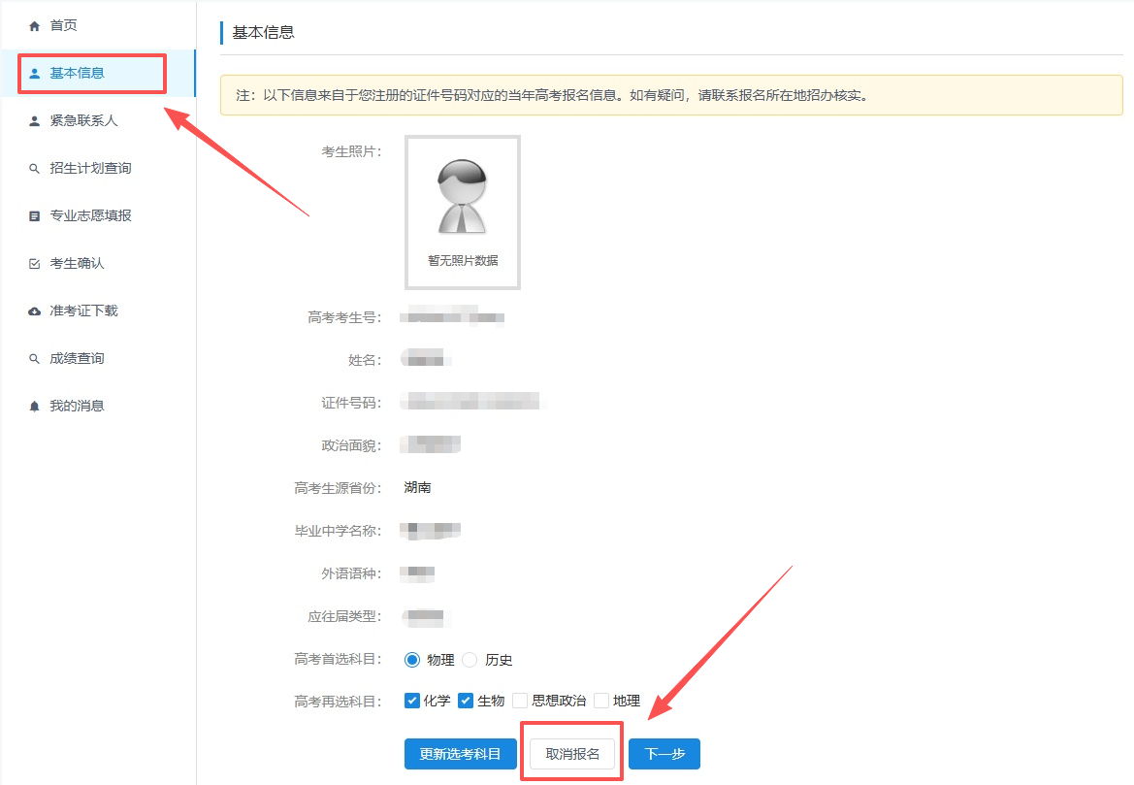Click the magnifier icon beside 成绩查询
Image resolution: width=1134 pixels, height=785 pixels.
coord(35,359)
